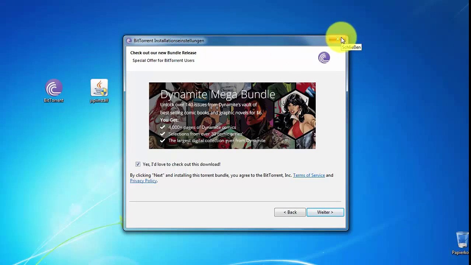The height and width of the screenshot is (265, 471).
Task: Select the jxpiinstall desktop icon
Action: (x=99, y=91)
